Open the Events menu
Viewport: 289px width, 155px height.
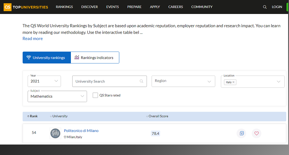click(113, 7)
